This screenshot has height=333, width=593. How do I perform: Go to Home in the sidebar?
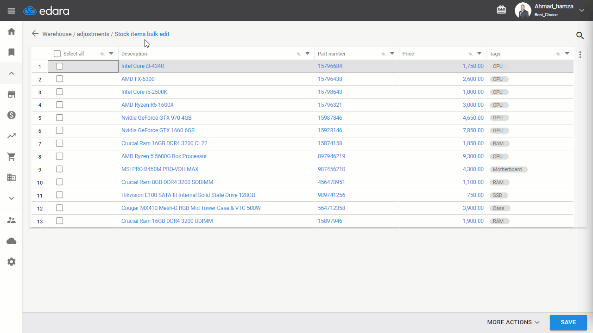[x=12, y=31]
